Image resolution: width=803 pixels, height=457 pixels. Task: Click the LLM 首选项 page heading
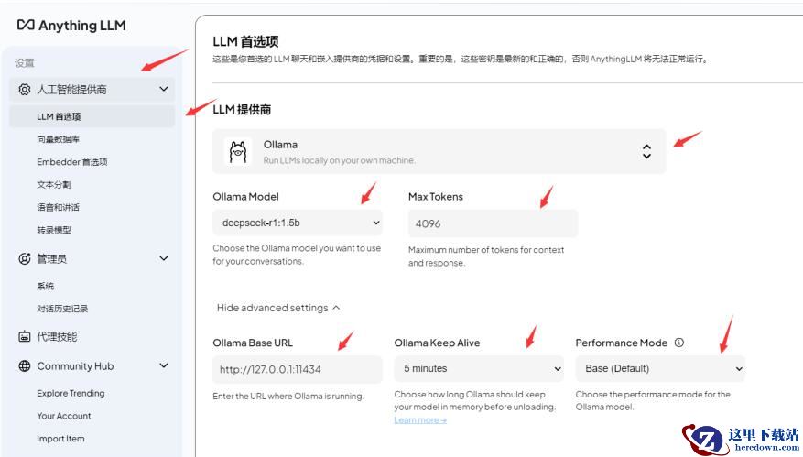(245, 41)
